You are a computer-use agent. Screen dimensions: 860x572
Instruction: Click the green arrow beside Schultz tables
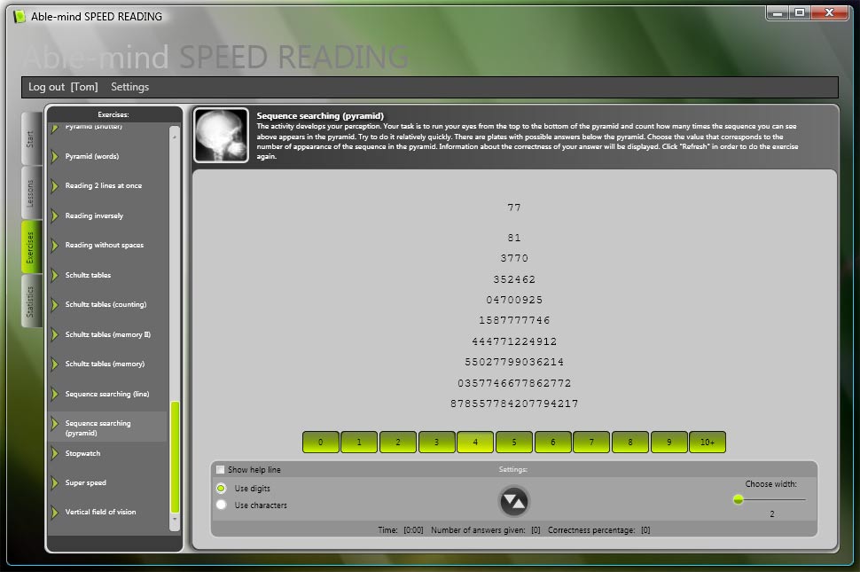tap(54, 275)
